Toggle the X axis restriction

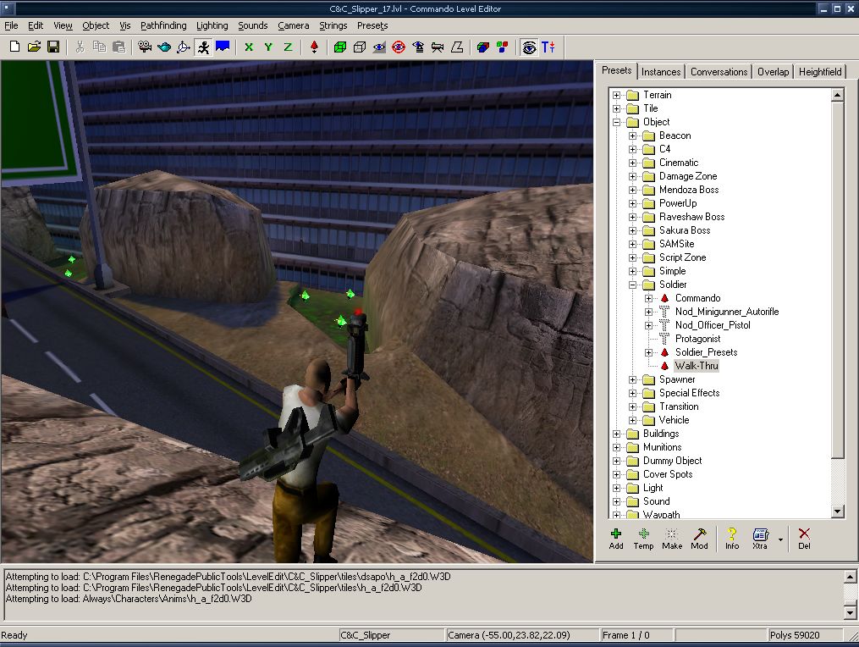pos(249,47)
